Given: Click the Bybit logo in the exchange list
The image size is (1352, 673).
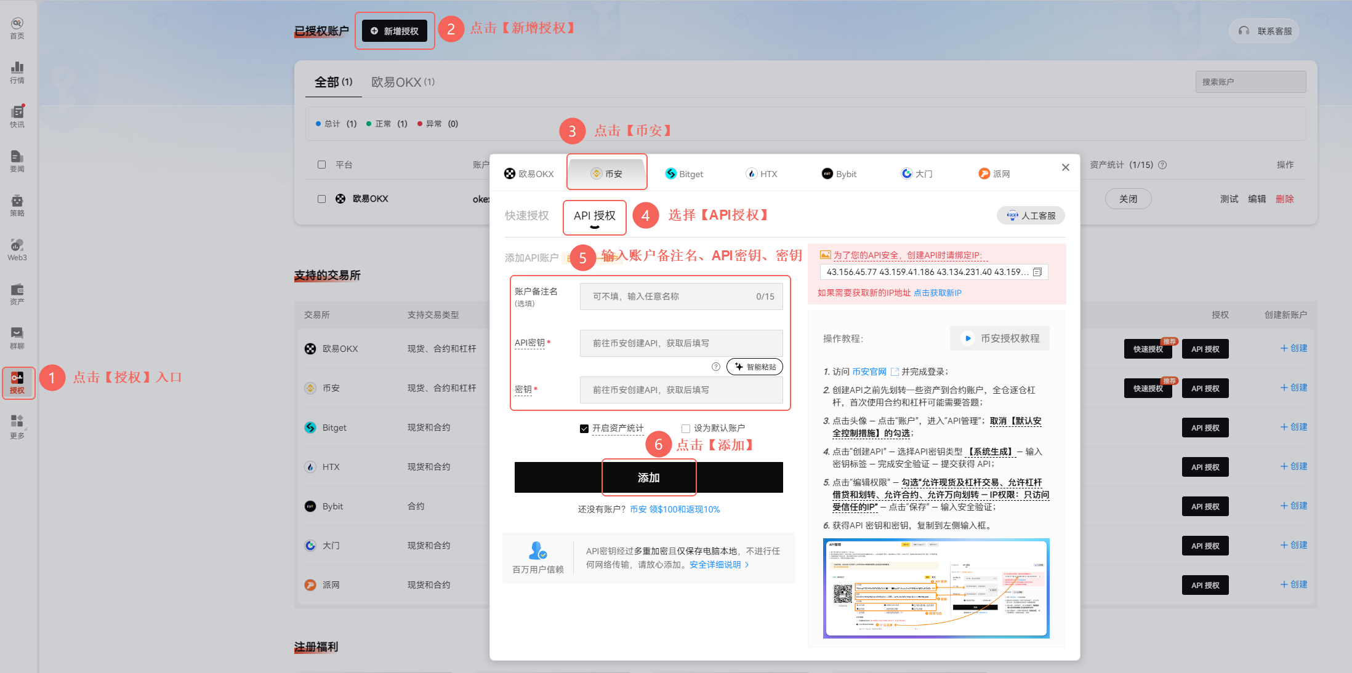Looking at the screenshot, I should 310,506.
